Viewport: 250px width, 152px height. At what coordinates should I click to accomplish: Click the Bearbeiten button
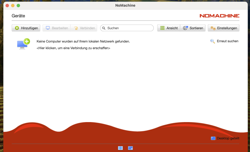tap(56, 28)
